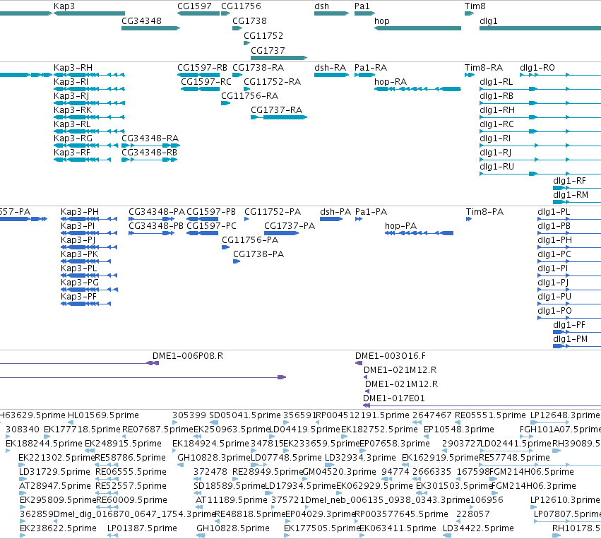Click protein Kap3-PH label

pos(80,212)
